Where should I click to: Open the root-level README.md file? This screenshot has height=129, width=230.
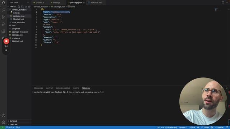17,41
